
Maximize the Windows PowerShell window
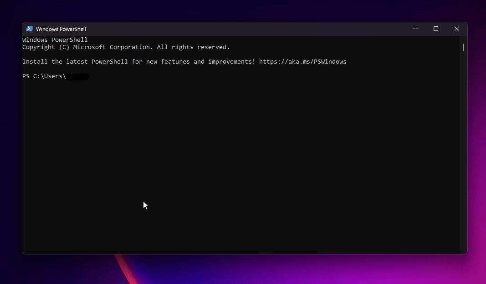[x=436, y=29]
